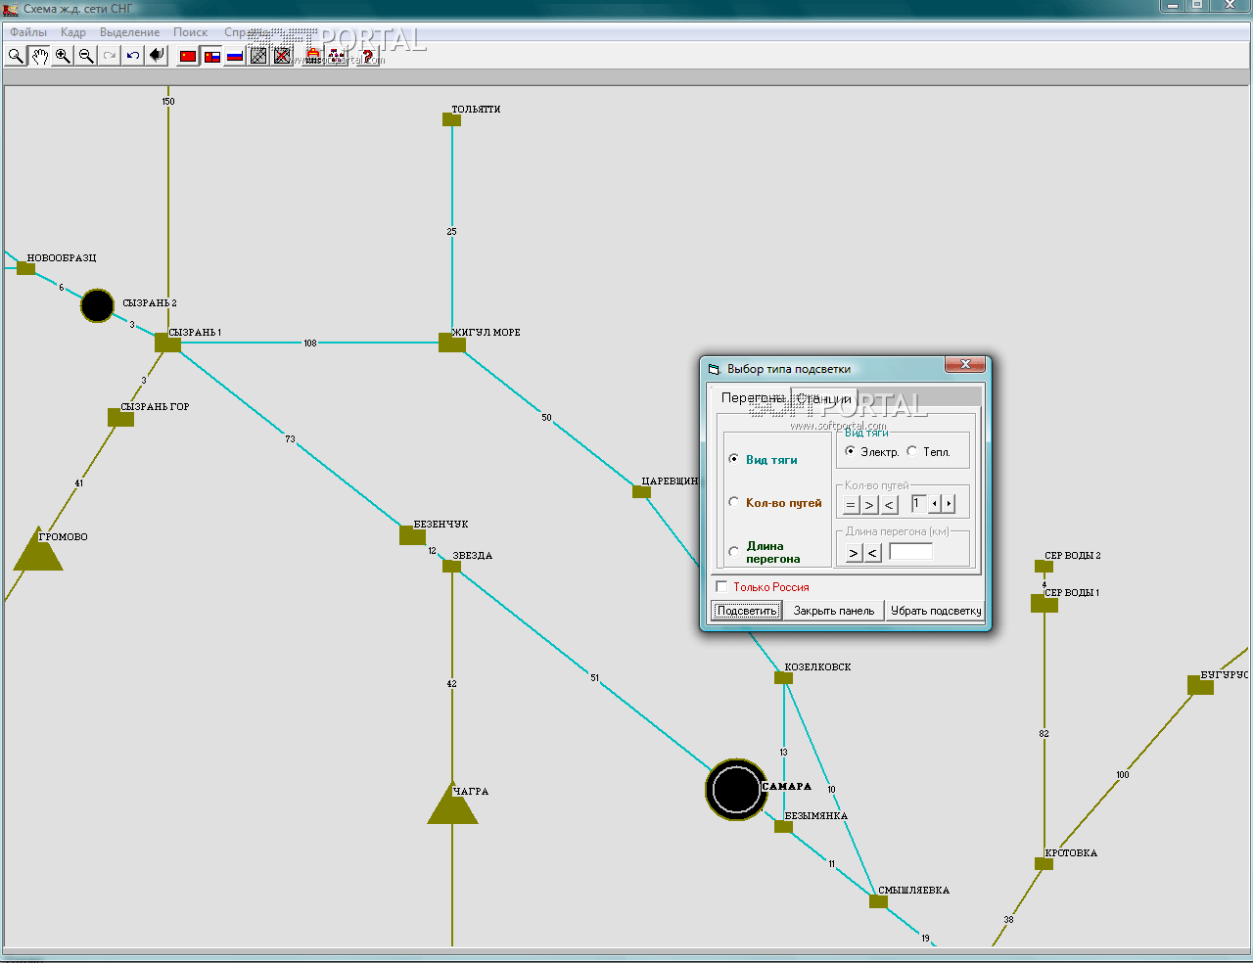The image size is (1253, 963).
Task: Click the ЦАРЕВЩИН station square marker
Action: click(x=641, y=491)
